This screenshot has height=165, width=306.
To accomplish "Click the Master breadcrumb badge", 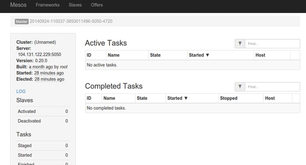I will coord(22,22).
